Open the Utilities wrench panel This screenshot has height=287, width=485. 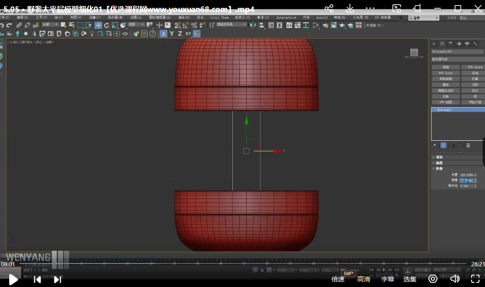tap(475, 44)
